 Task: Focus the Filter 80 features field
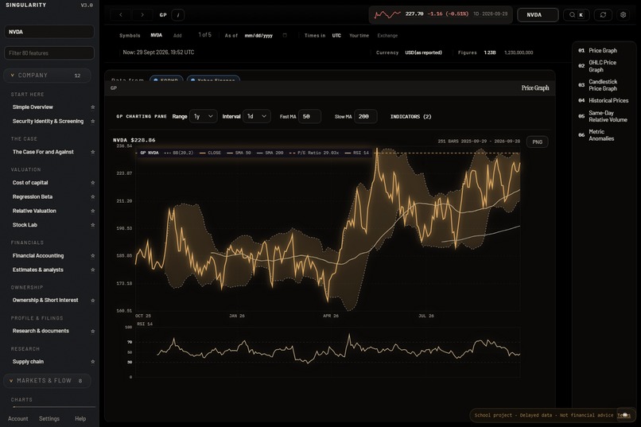click(x=49, y=53)
